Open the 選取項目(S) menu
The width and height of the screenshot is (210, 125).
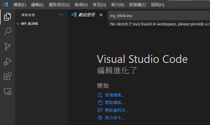(59, 5)
